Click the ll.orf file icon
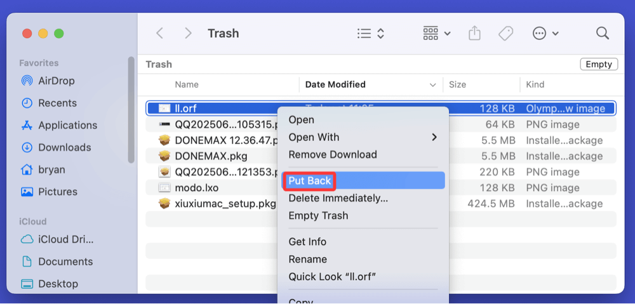The image size is (635, 304). pos(164,109)
